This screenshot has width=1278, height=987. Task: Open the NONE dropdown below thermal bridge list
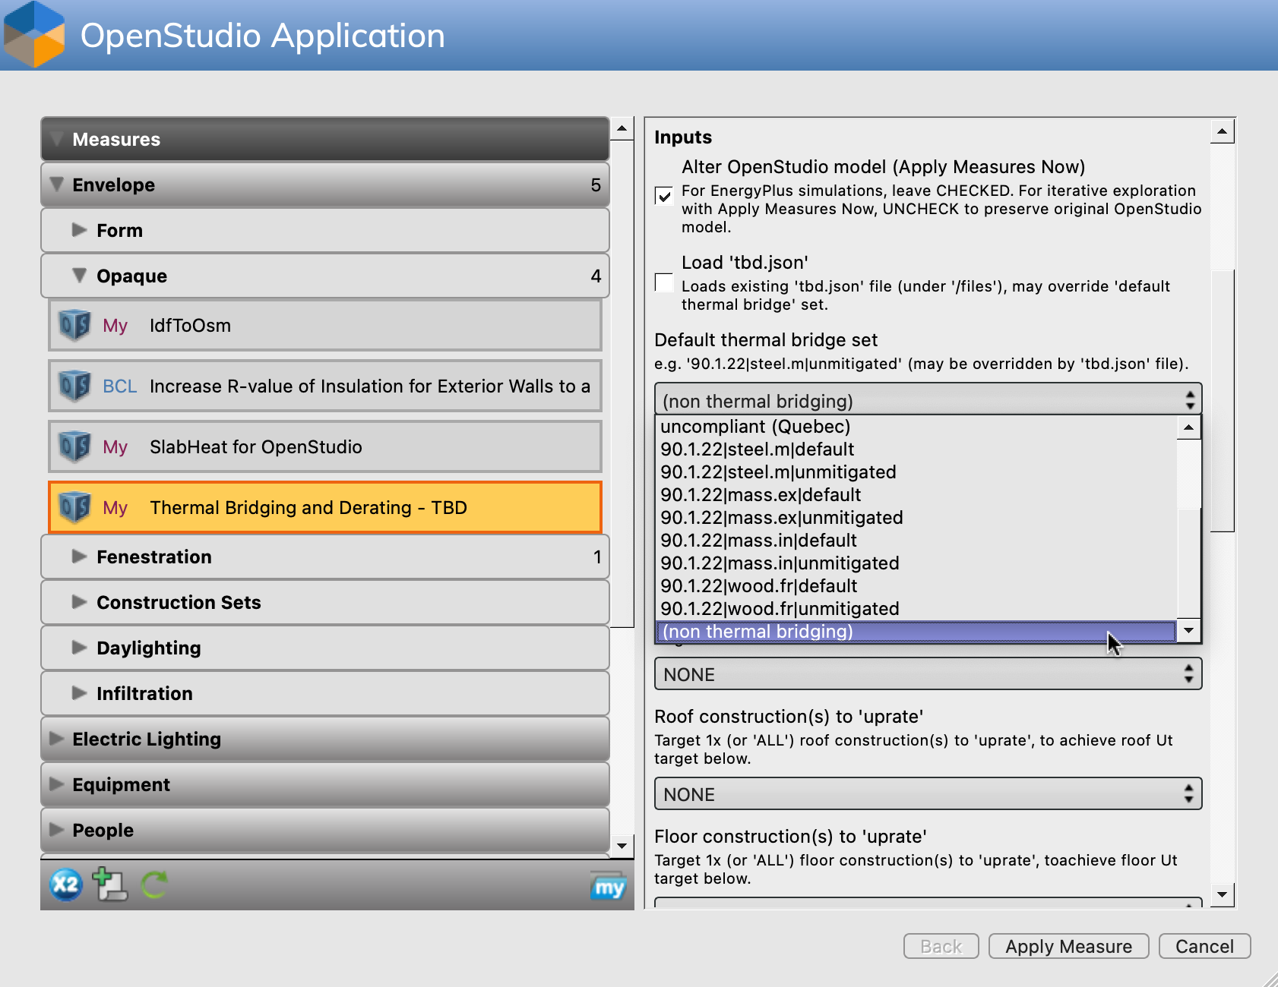[x=928, y=674]
